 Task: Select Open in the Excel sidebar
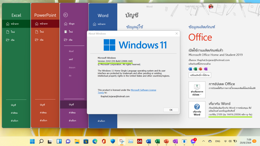16,40
